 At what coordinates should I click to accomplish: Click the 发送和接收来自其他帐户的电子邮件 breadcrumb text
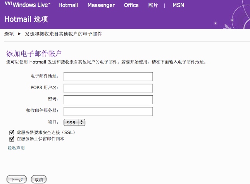coord(63,34)
